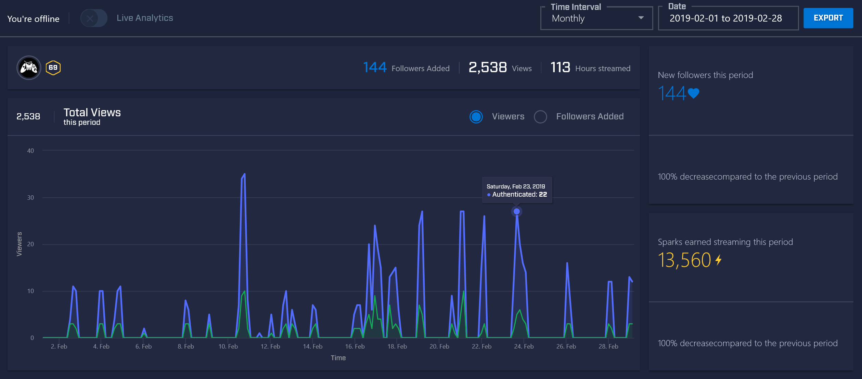
Task: Open the Date range picker field
Action: [728, 18]
